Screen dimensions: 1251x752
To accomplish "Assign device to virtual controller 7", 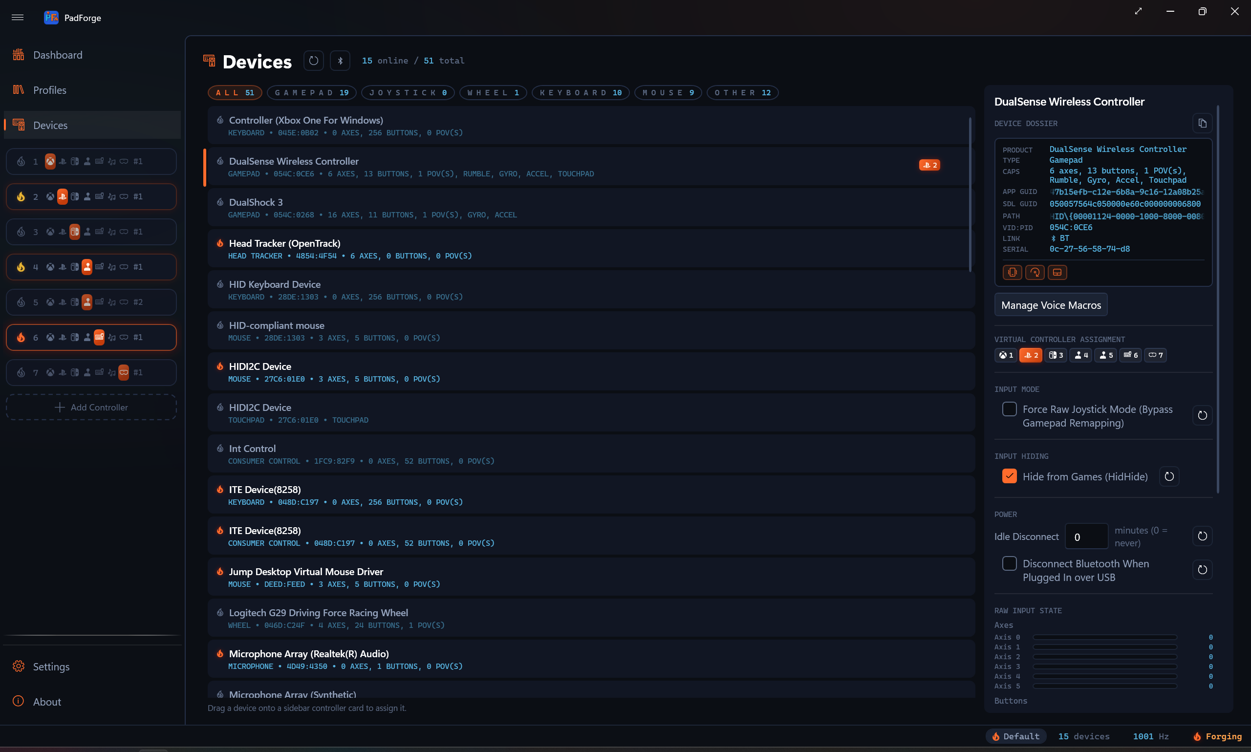I will [1155, 355].
